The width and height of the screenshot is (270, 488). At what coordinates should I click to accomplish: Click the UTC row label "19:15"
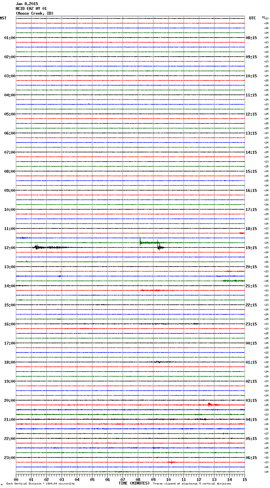(x=251, y=248)
